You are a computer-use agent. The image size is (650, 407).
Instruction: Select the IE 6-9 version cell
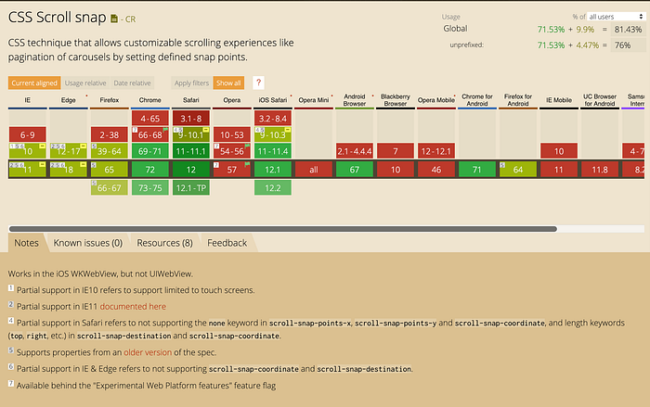(x=27, y=134)
